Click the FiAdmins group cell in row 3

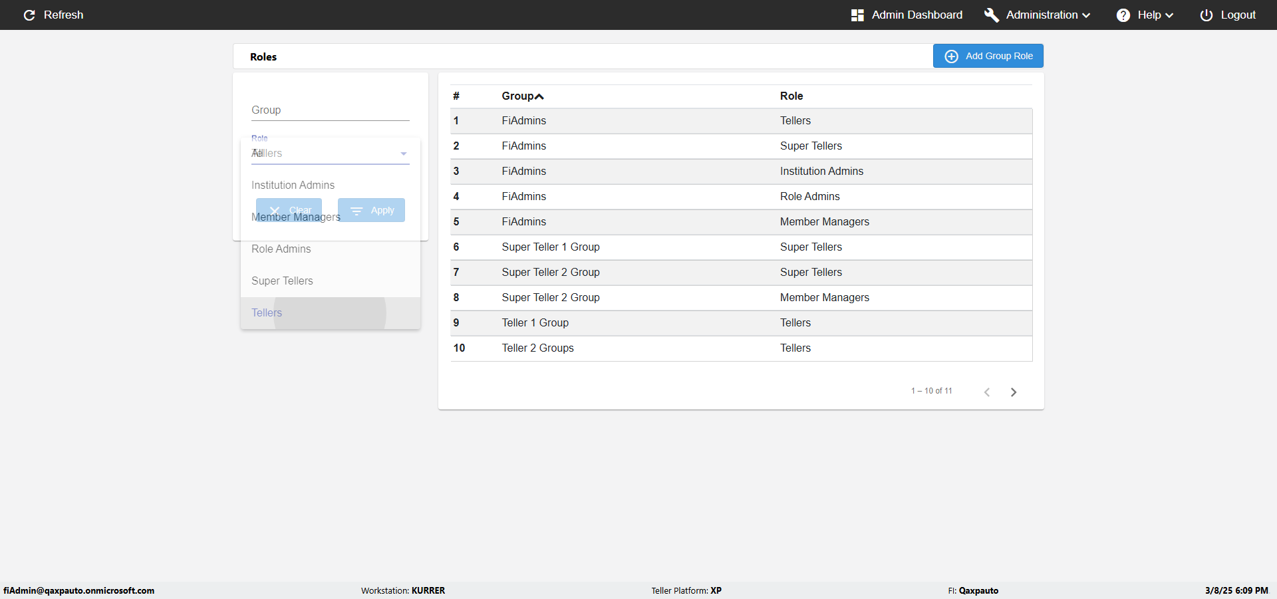524,171
